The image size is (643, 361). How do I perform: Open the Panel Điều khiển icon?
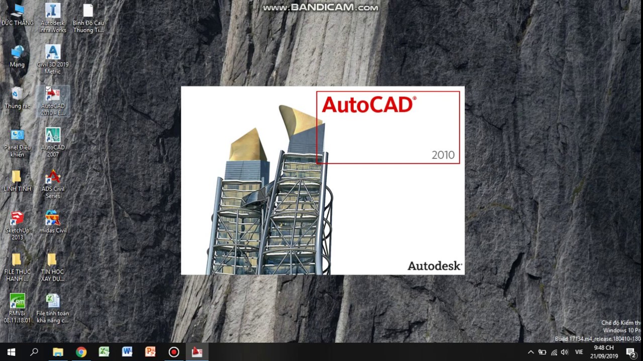[18, 143]
